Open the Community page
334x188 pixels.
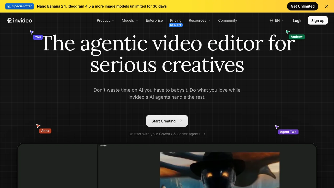coord(228,20)
